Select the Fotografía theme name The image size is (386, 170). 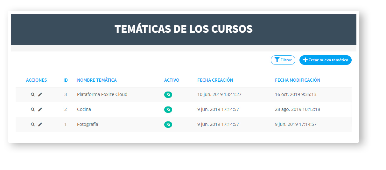(88, 124)
